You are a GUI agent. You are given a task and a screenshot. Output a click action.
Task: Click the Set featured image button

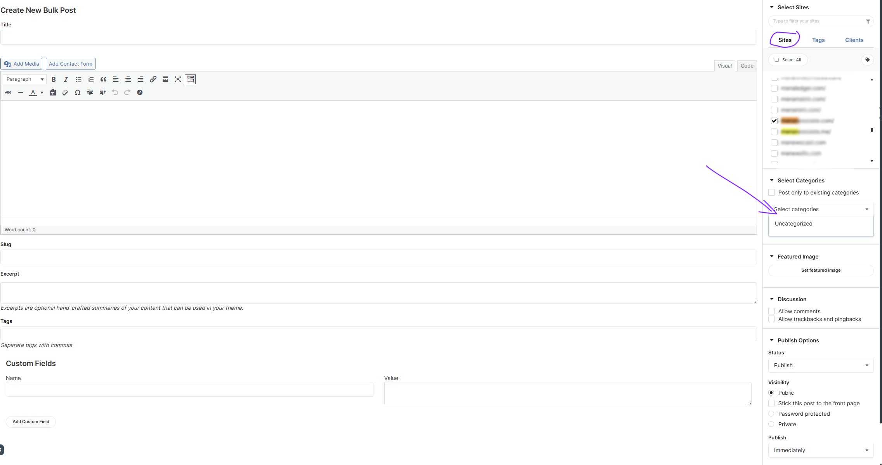tap(821, 270)
